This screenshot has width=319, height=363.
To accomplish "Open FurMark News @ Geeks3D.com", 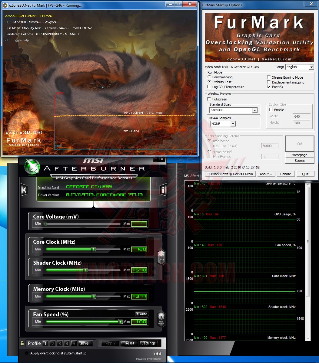I will coord(230,174).
